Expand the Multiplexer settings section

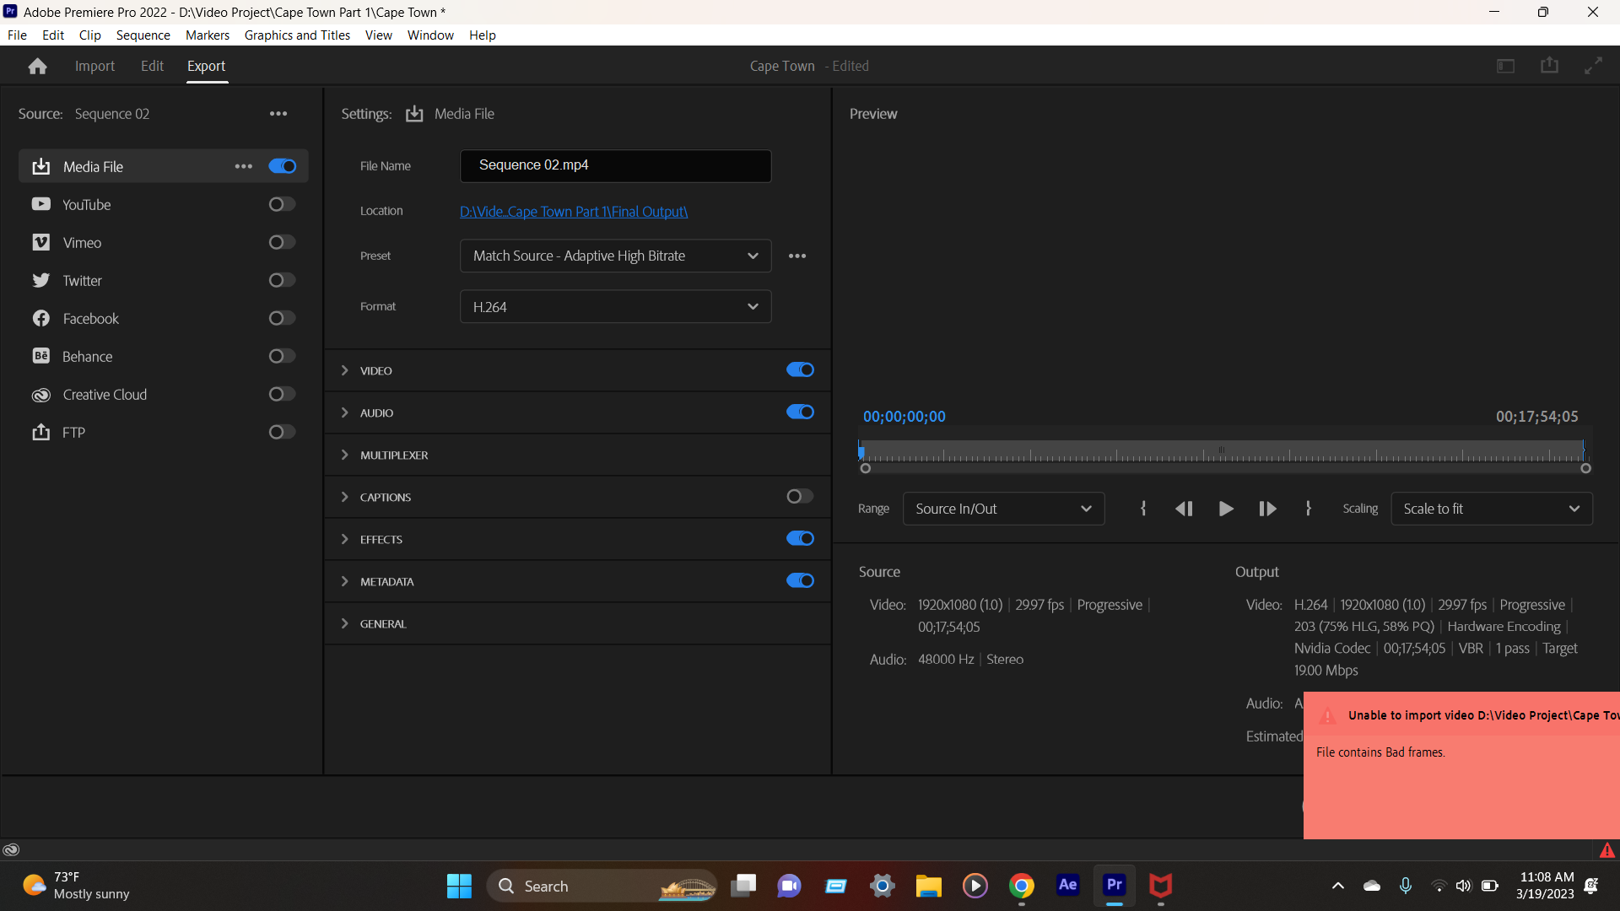pyautogui.click(x=345, y=455)
